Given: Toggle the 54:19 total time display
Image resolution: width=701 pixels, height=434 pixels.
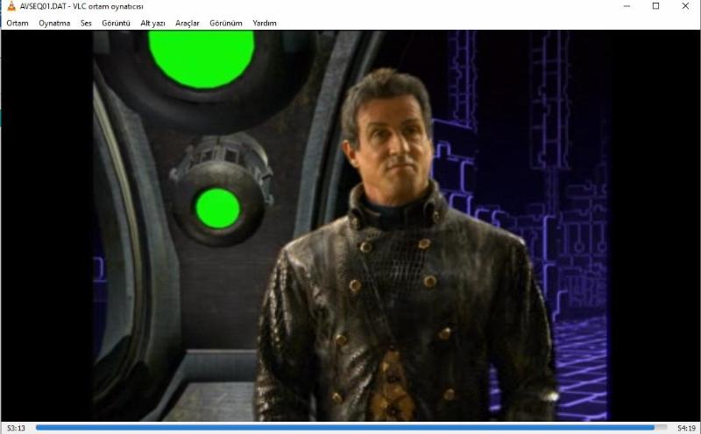Looking at the screenshot, I should pyautogui.click(x=686, y=429).
